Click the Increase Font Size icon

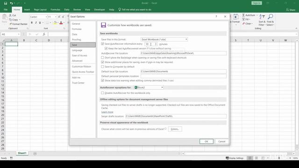click(x=59, y=17)
